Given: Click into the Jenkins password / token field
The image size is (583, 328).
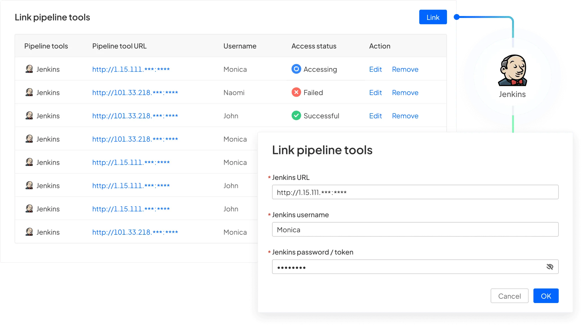Looking at the screenshot, I should (406, 267).
